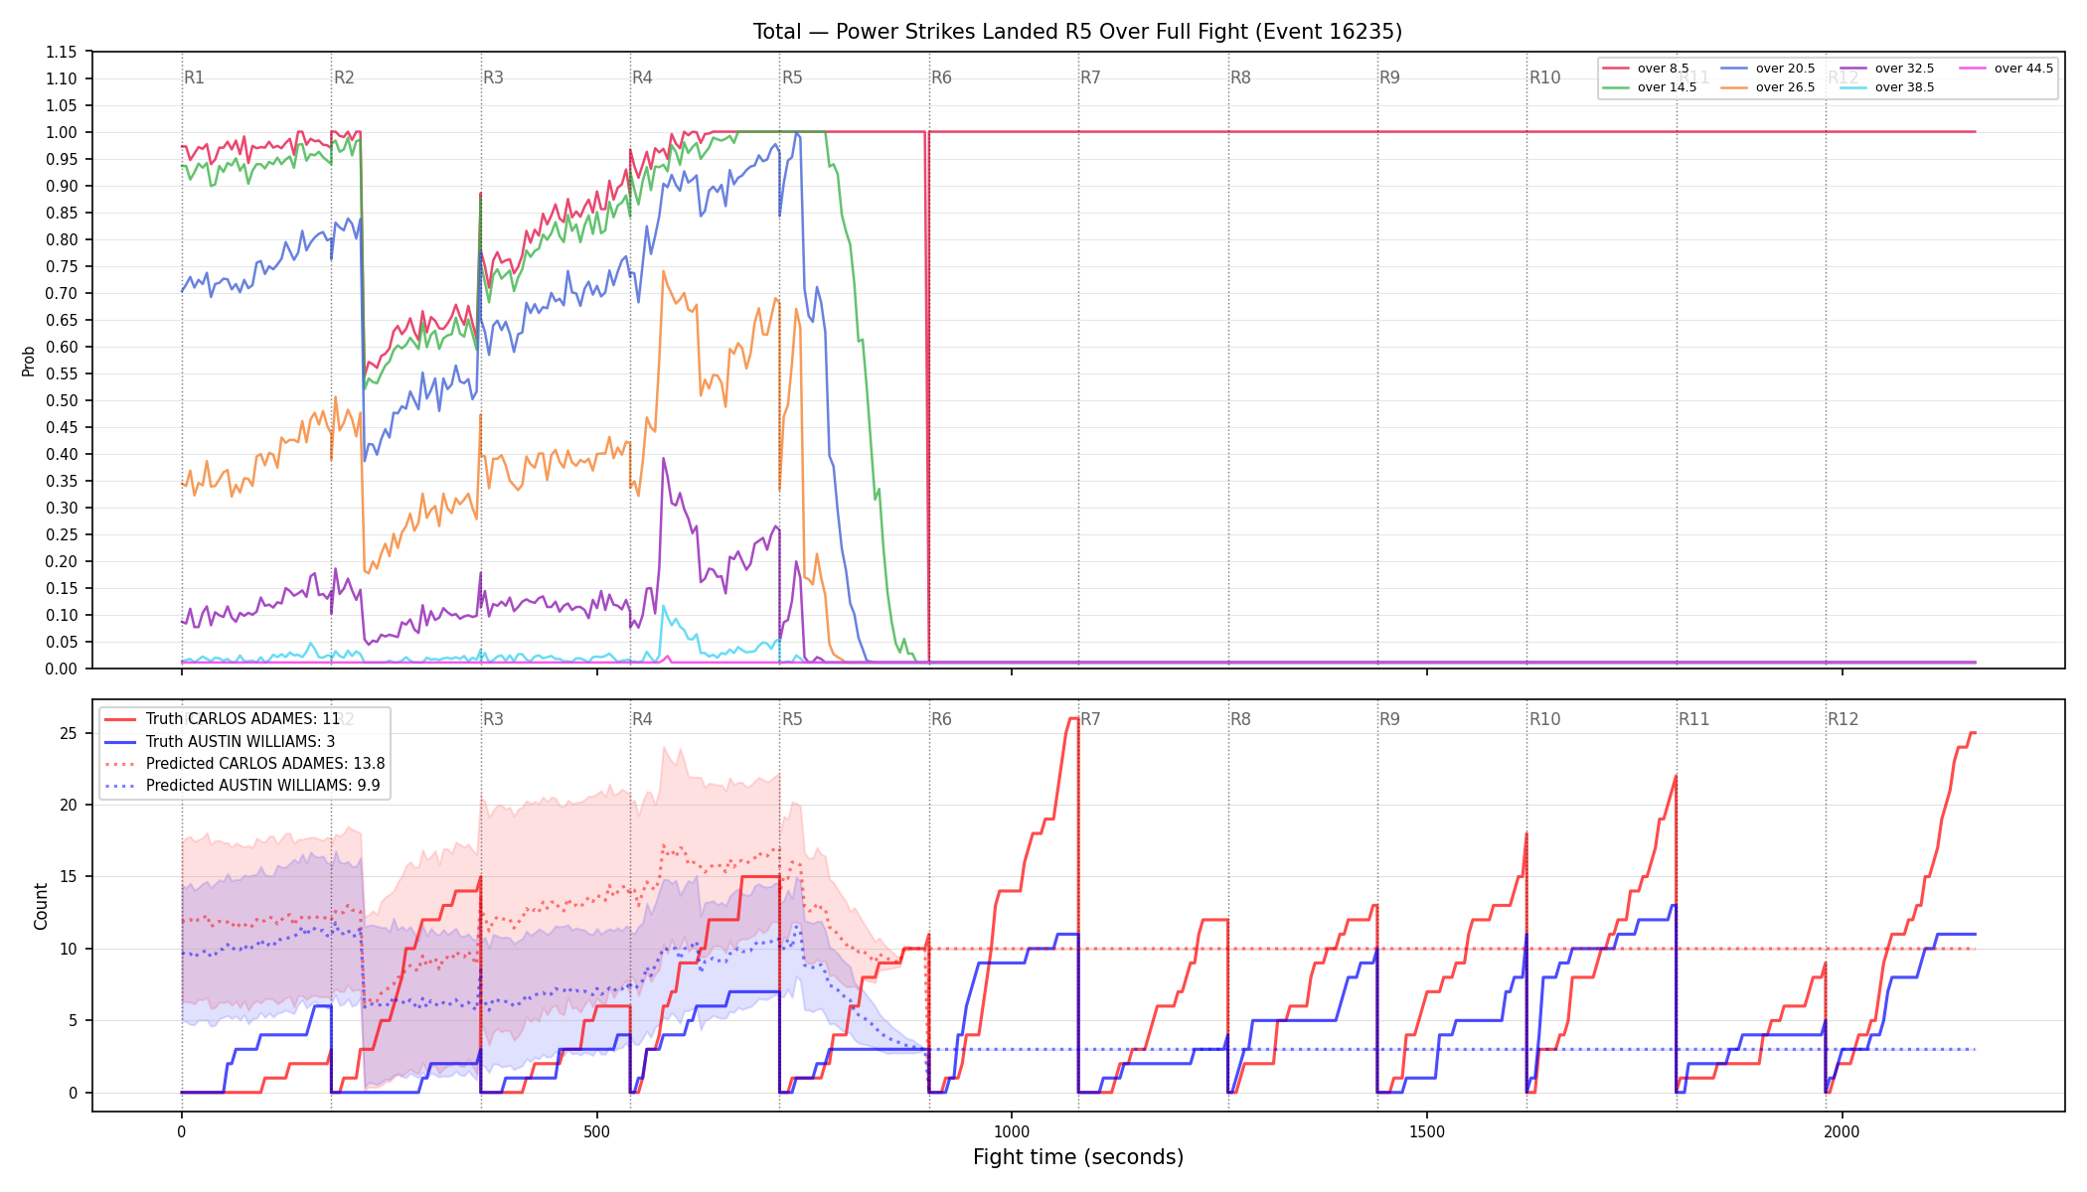
Task: Click 'Predicted AUSTIN WILLIAMS: 9.9' legend entry
Action: 262,786
